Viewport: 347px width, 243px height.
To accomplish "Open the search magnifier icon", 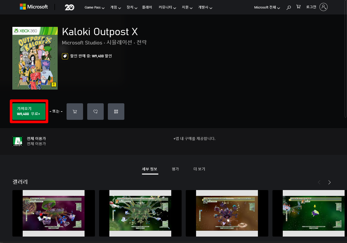I will (289, 7).
